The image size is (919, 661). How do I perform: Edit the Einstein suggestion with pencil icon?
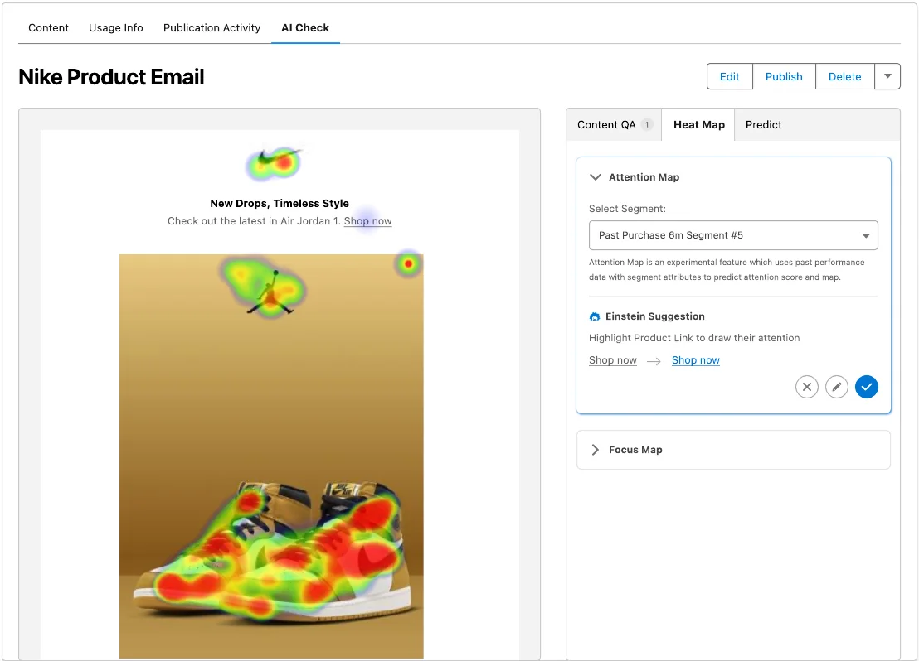[x=836, y=387]
